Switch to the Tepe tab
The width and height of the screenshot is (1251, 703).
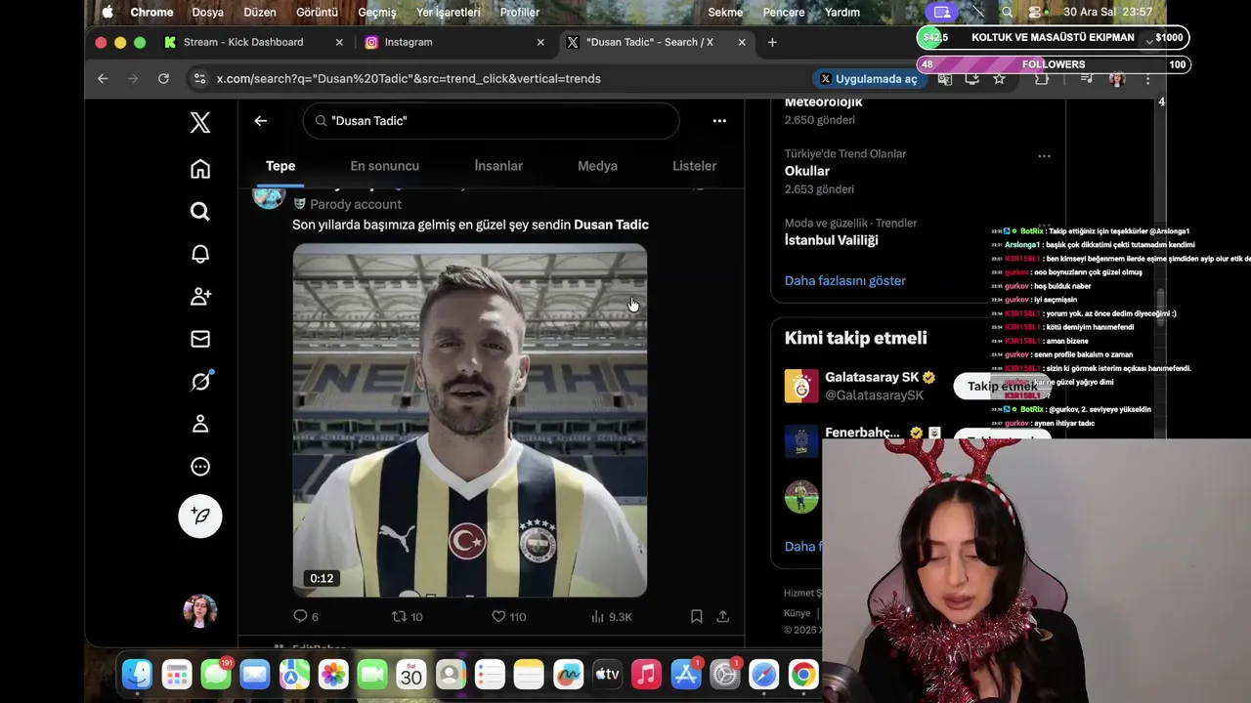[x=280, y=166]
